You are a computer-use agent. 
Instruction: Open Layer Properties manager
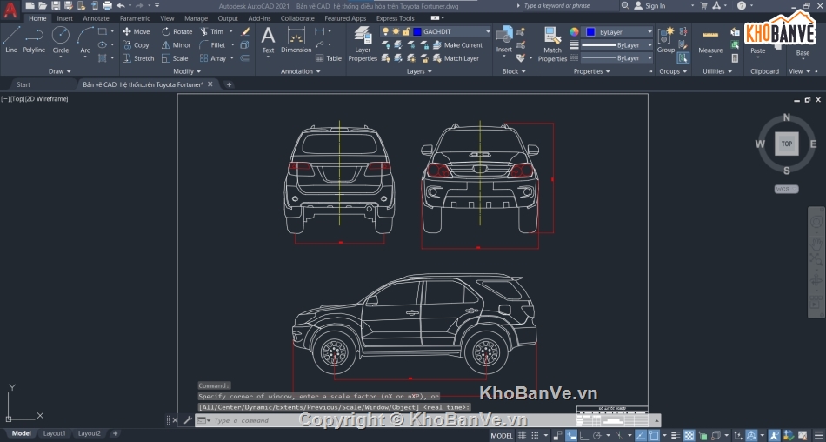(363, 44)
